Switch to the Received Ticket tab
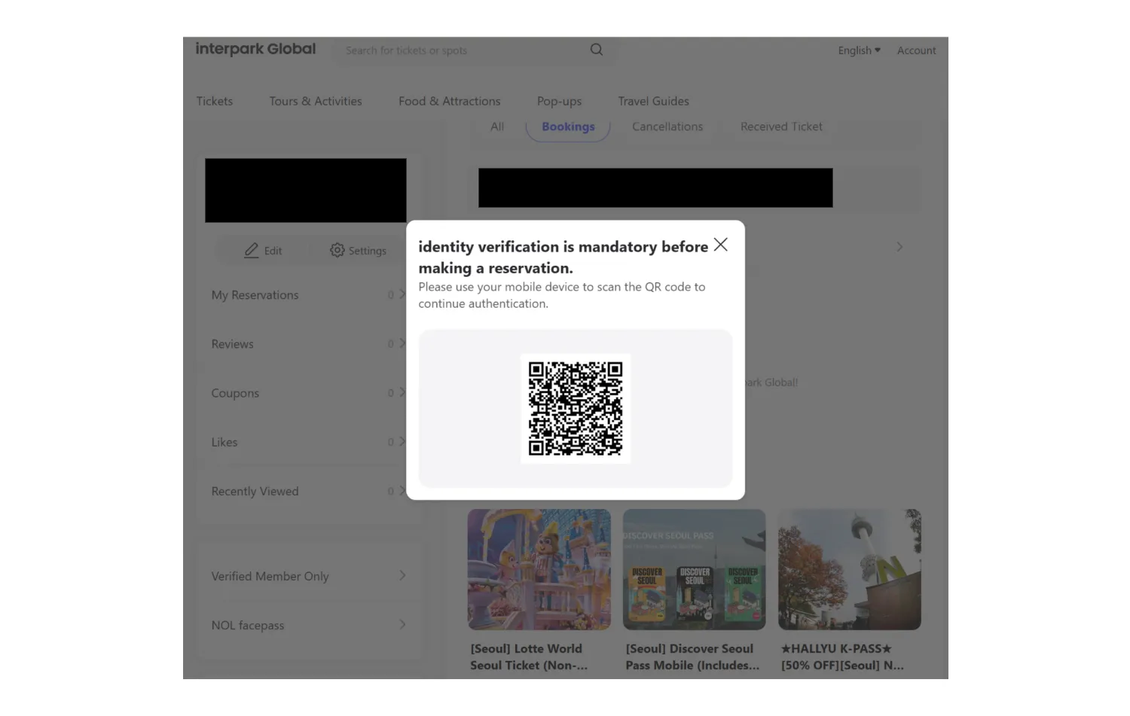1130x716 pixels. 781,126
